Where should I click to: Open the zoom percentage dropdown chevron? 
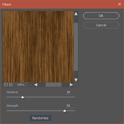(x=30, y=85)
